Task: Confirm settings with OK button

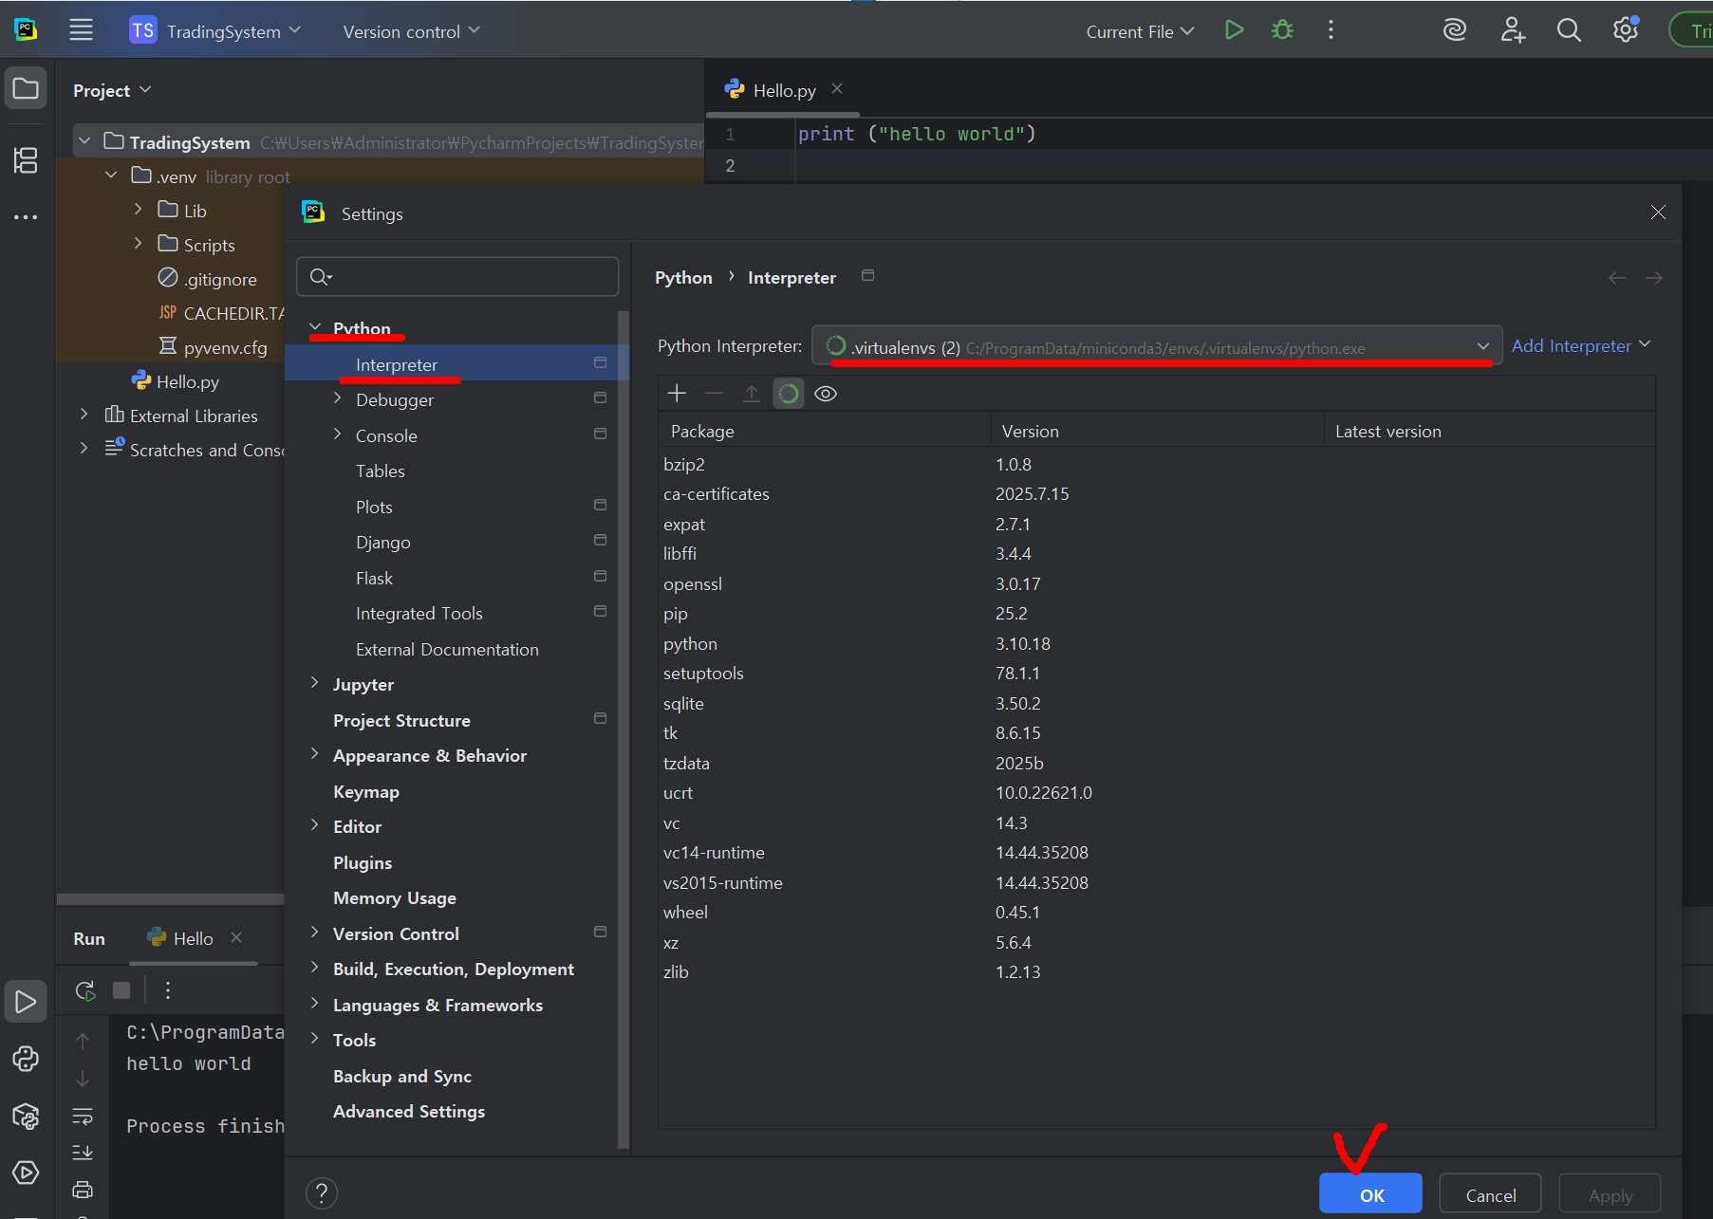Action: coord(1370,1194)
